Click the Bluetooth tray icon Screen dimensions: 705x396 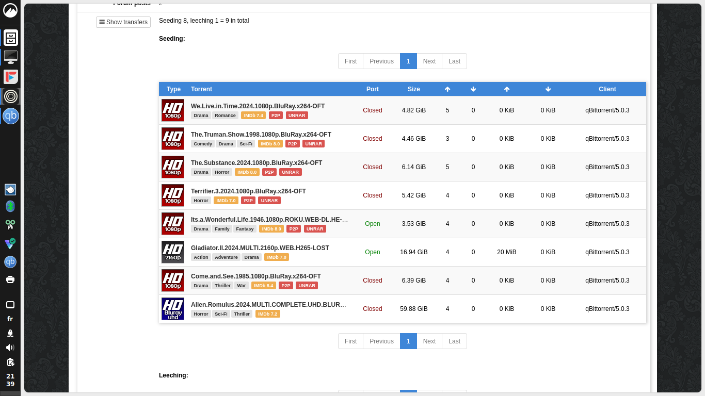pos(10,206)
